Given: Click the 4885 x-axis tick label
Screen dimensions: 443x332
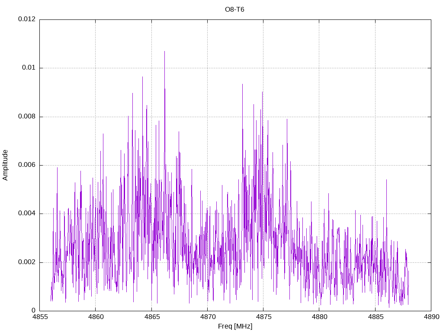Looking at the screenshot, I should click(376, 317).
